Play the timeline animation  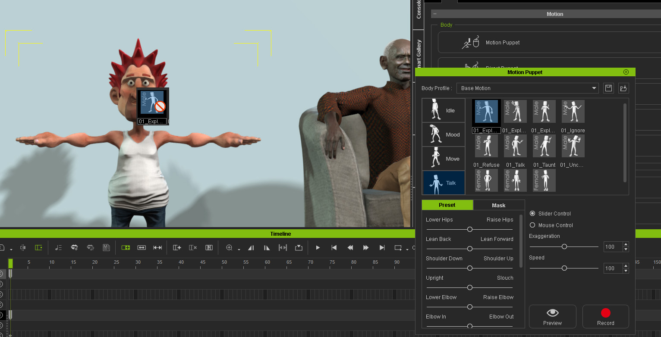pos(318,248)
